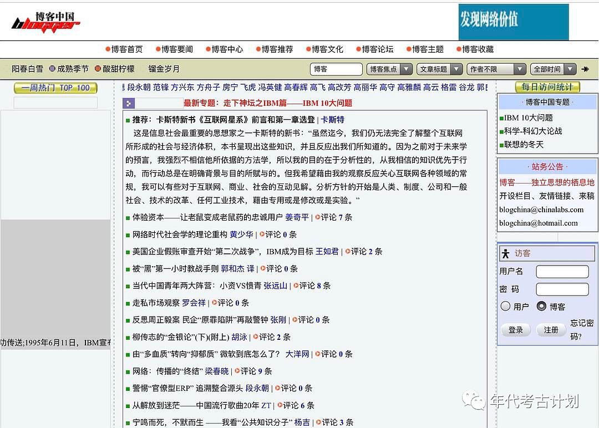
Task: Click comment icon for 体验资本 article
Action: pos(318,217)
